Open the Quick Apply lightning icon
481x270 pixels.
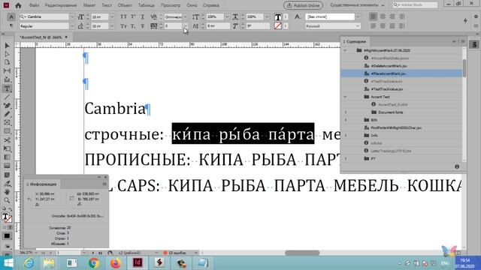pos(465,21)
